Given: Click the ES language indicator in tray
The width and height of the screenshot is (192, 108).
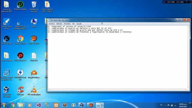Looking at the screenshot, I should pos(161,105).
